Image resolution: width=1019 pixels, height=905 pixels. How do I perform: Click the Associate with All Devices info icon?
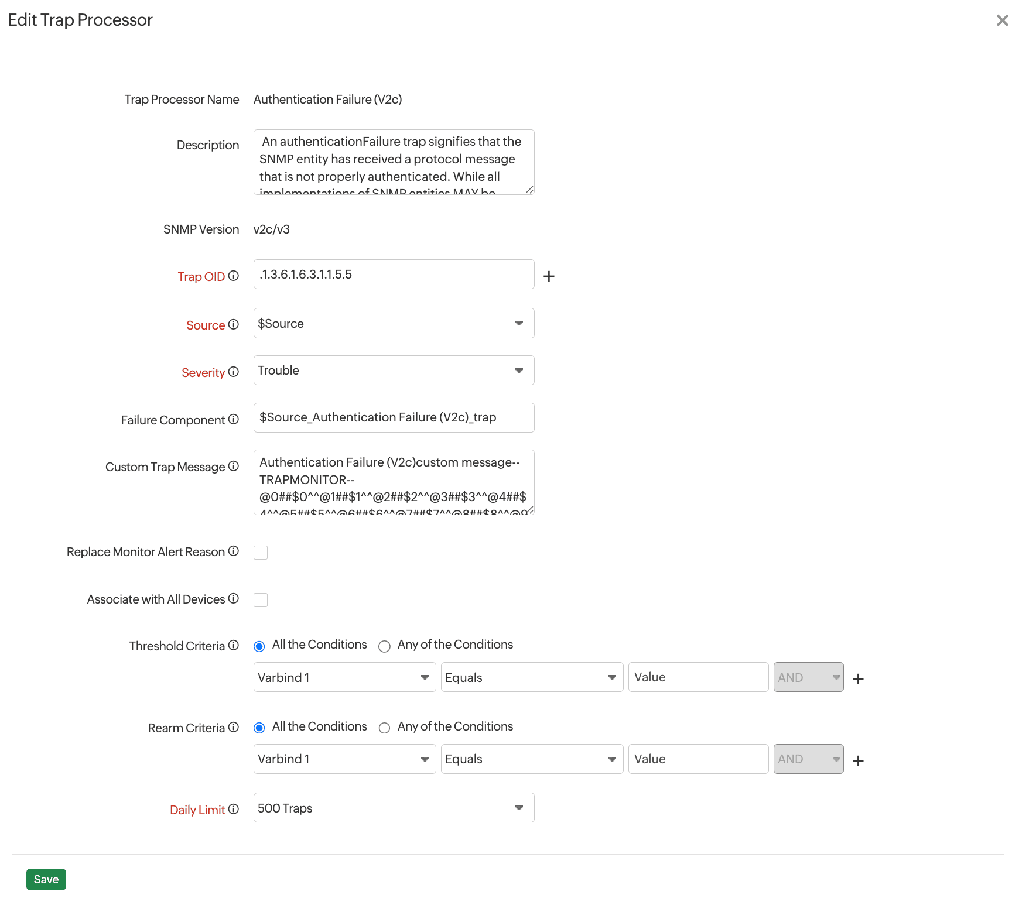234,598
